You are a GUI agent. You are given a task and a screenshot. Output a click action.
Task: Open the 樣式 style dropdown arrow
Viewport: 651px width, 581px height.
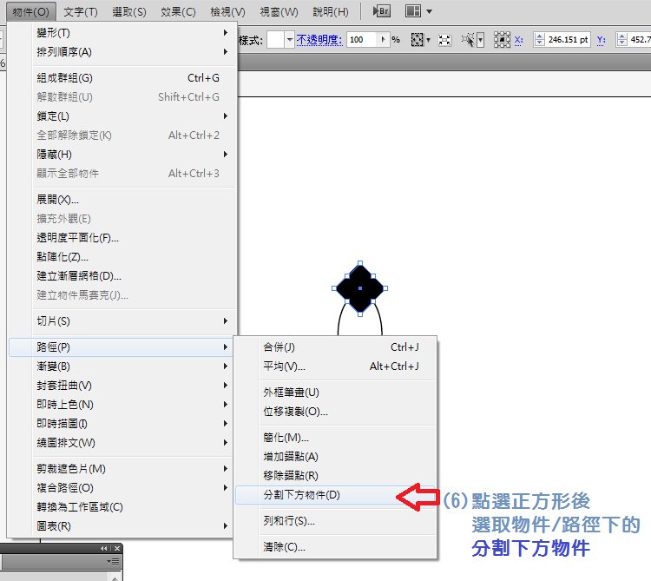click(x=289, y=40)
